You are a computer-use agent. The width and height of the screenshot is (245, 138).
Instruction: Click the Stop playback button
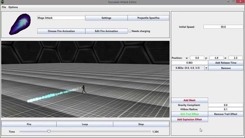141,124
